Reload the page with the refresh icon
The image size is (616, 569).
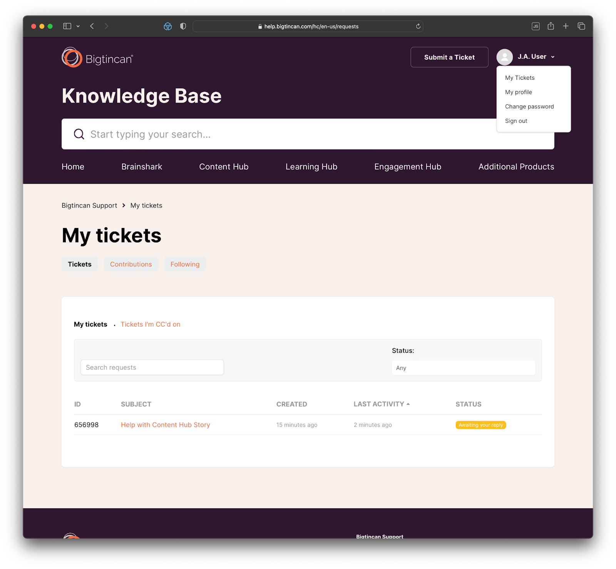tap(418, 26)
